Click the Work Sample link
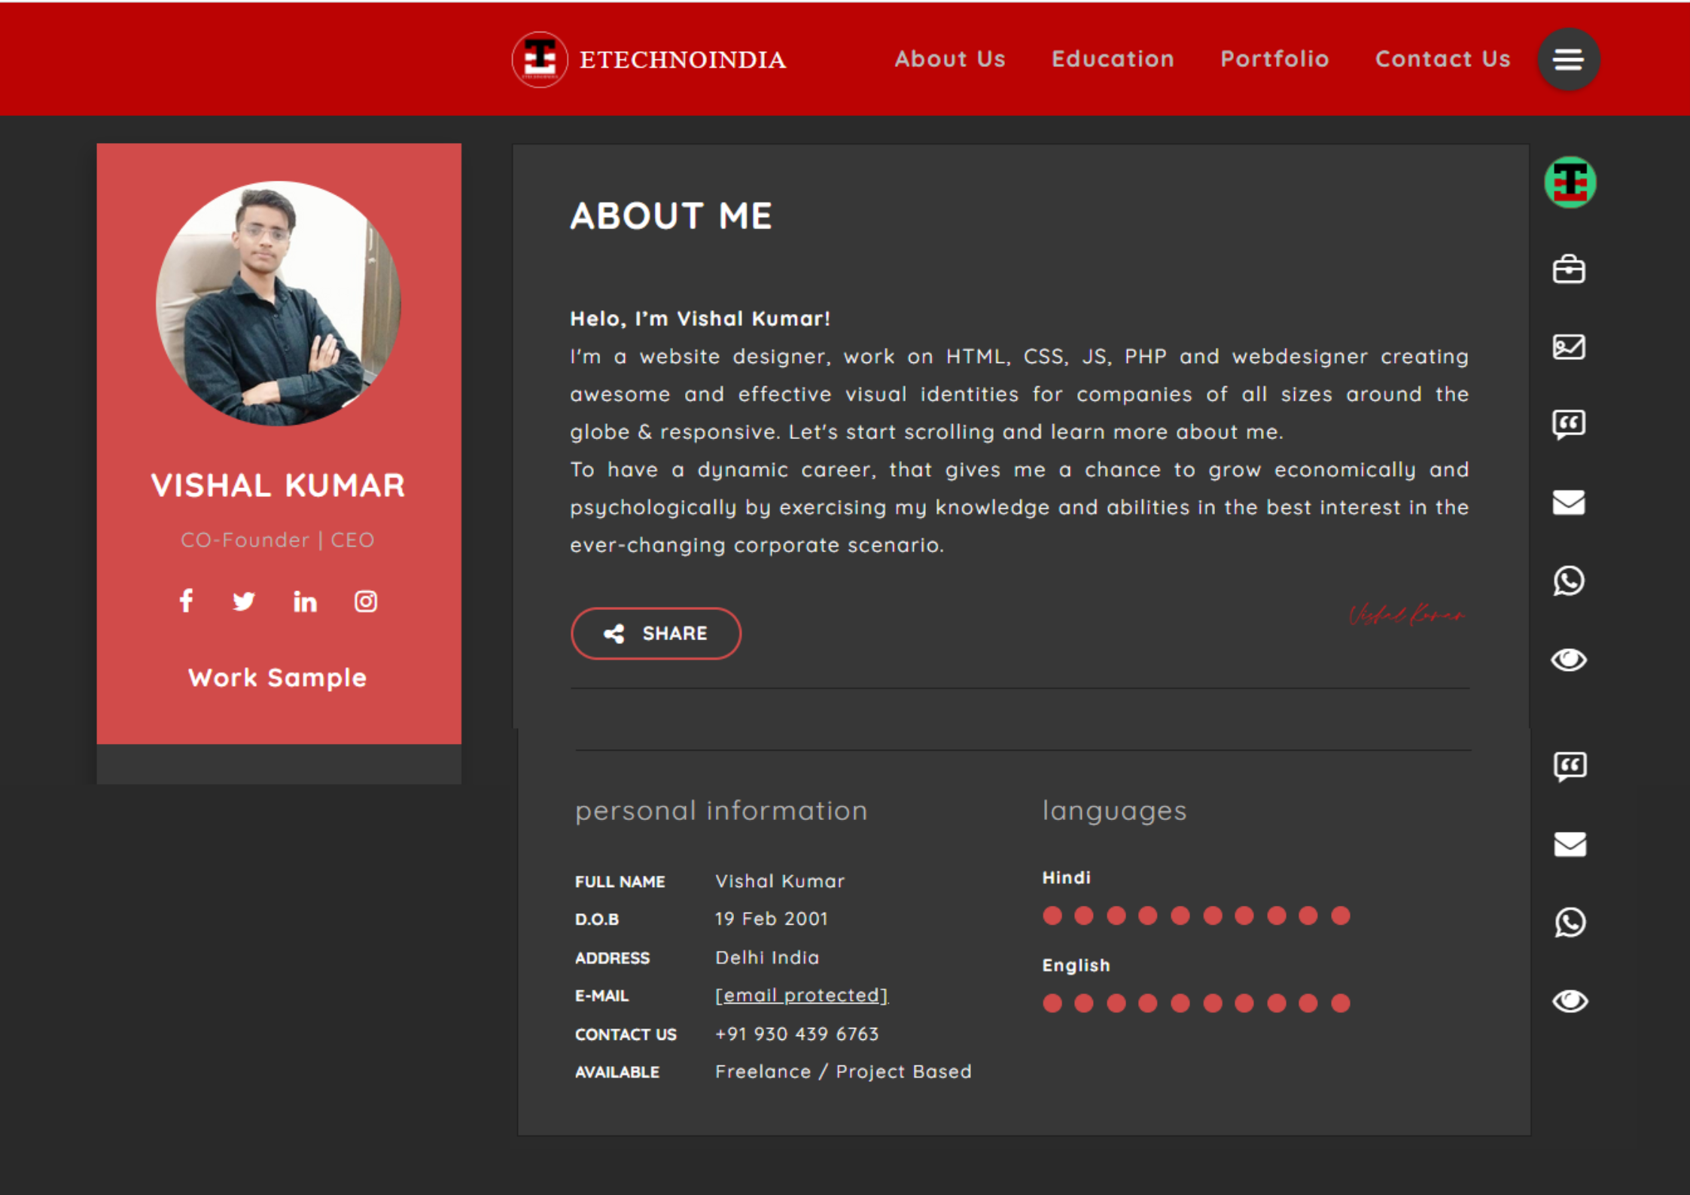 [277, 678]
